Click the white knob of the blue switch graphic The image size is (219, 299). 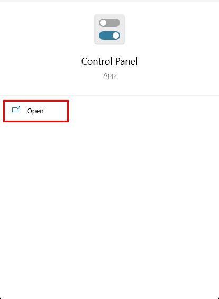[116, 35]
